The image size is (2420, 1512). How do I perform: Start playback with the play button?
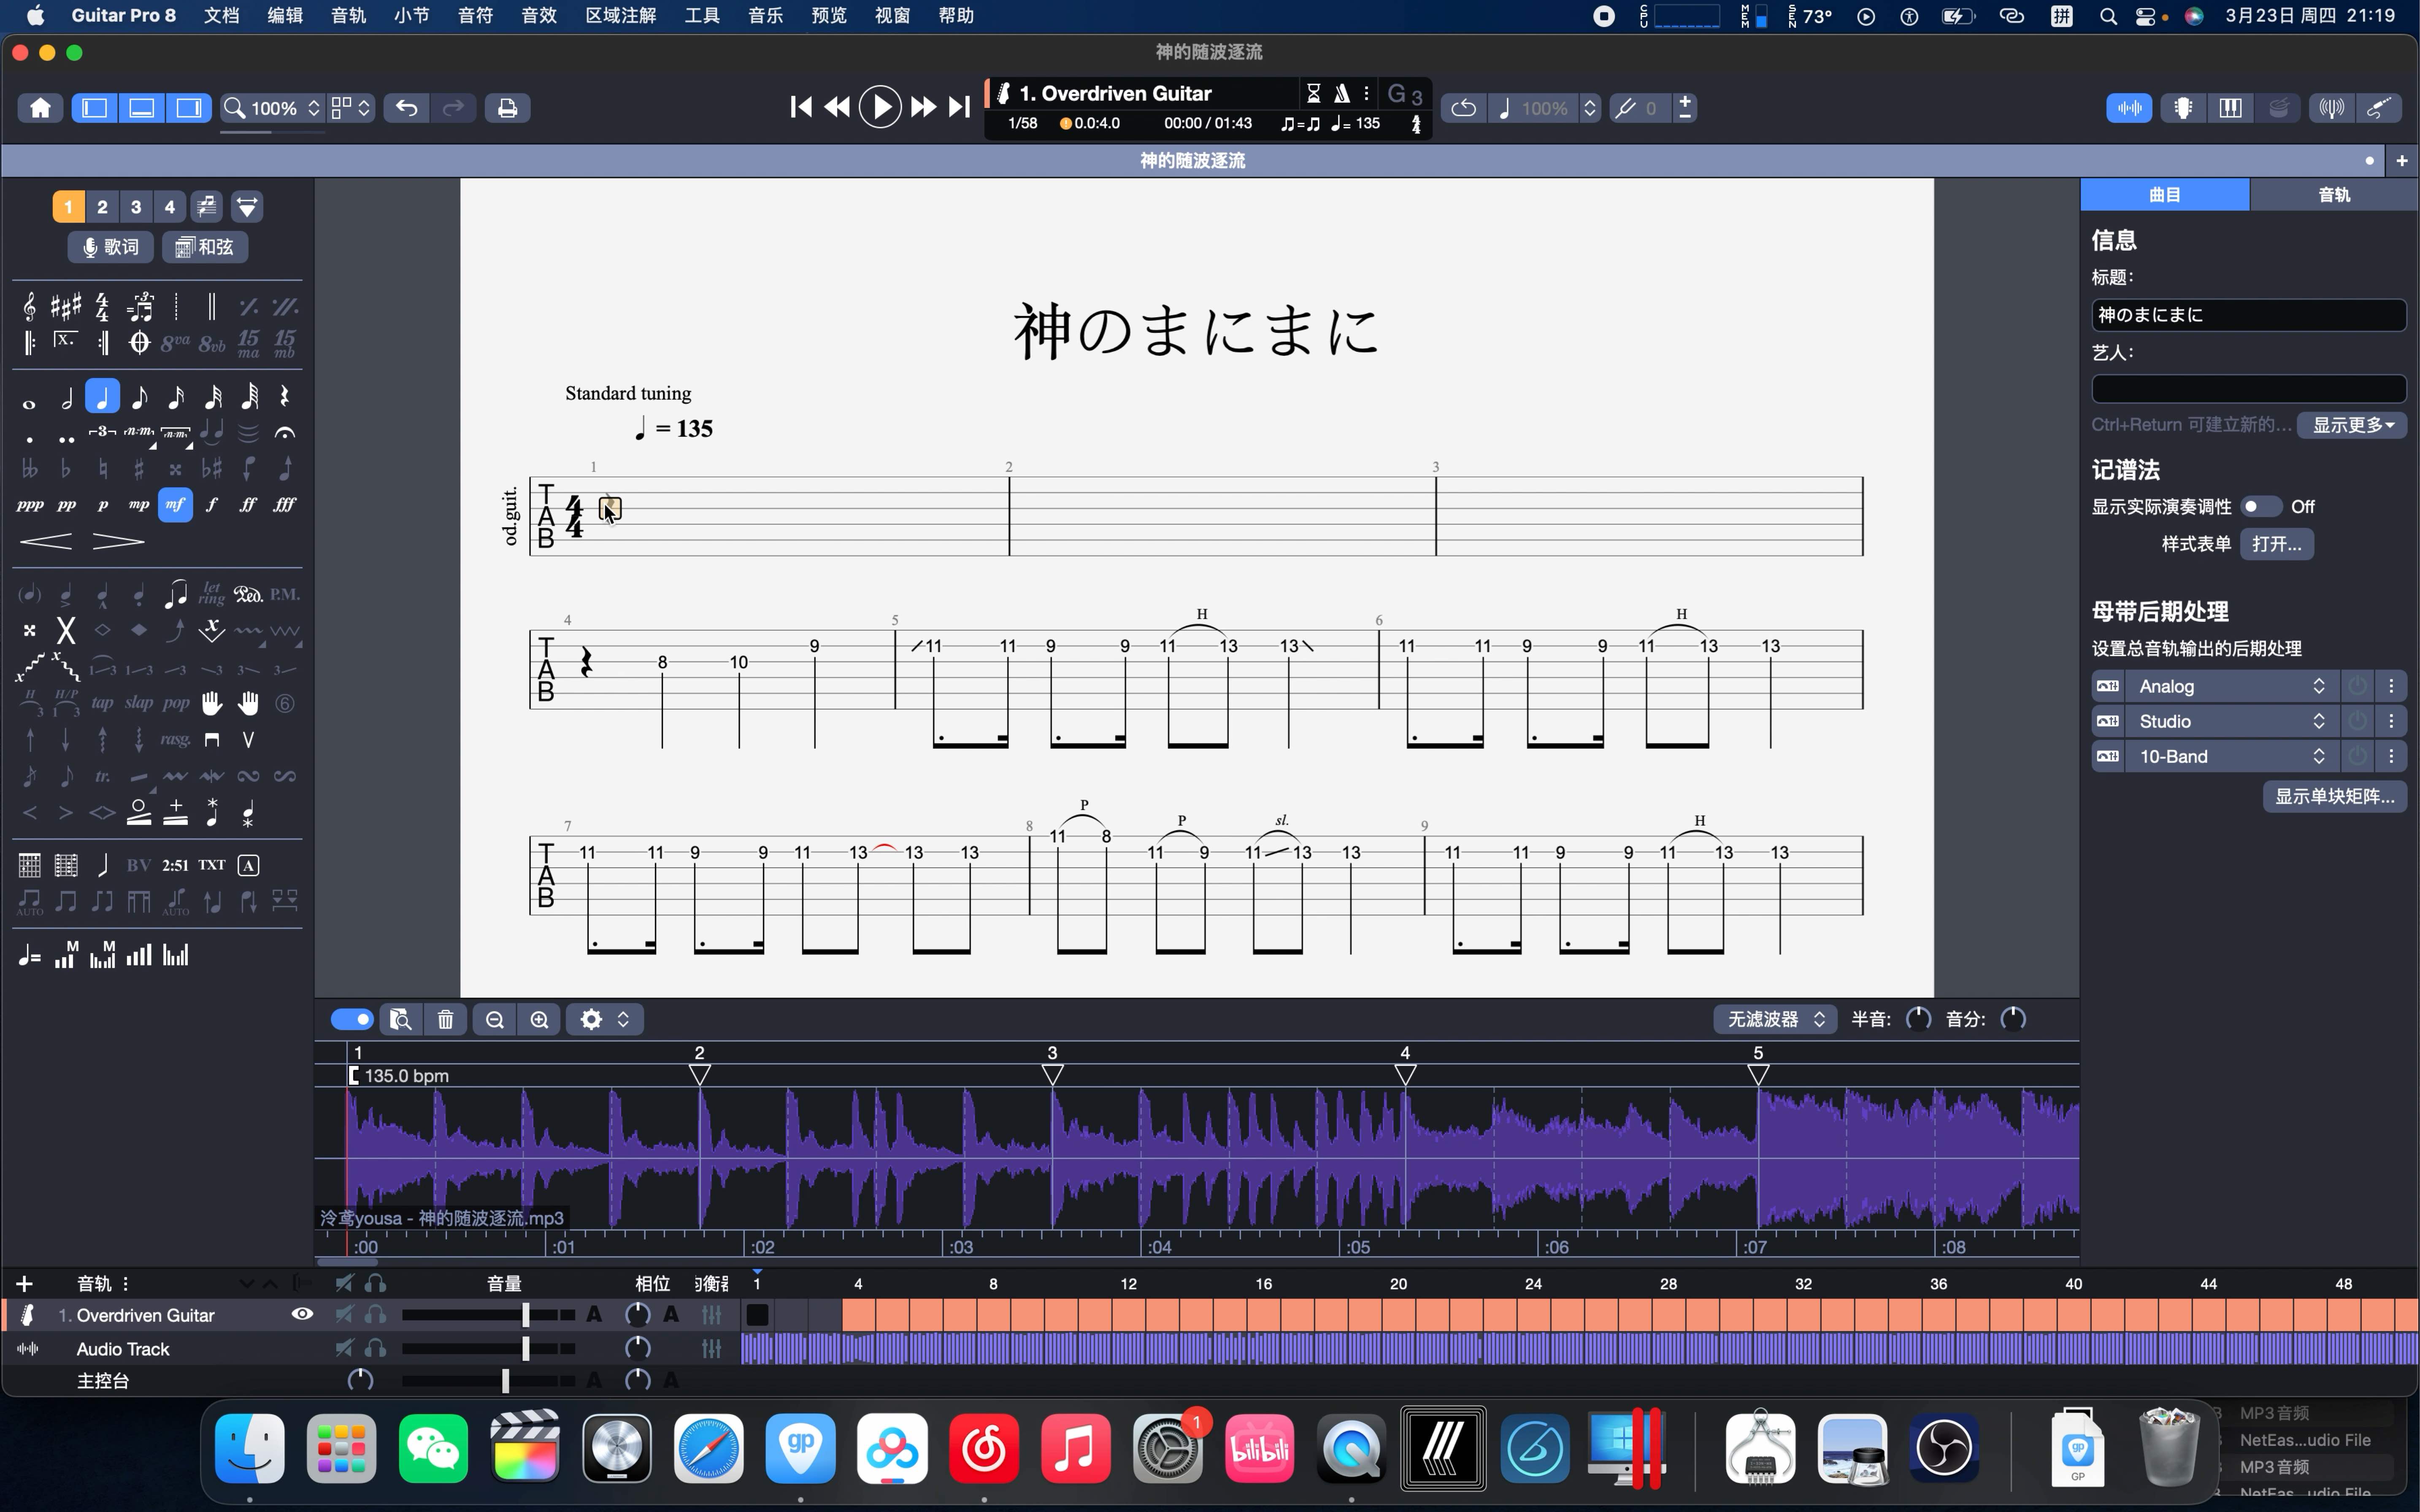pos(880,107)
